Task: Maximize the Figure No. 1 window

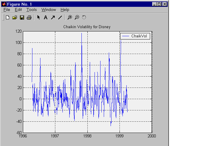Action: click(159, 4)
